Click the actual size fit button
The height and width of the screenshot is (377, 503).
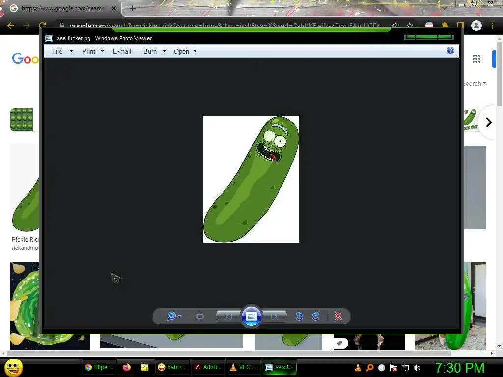click(200, 317)
